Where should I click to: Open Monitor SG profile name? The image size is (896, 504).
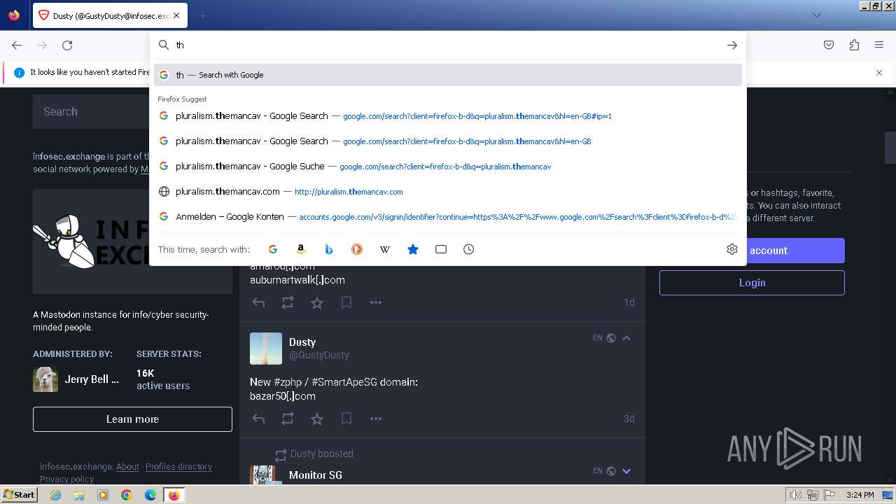tap(316, 475)
